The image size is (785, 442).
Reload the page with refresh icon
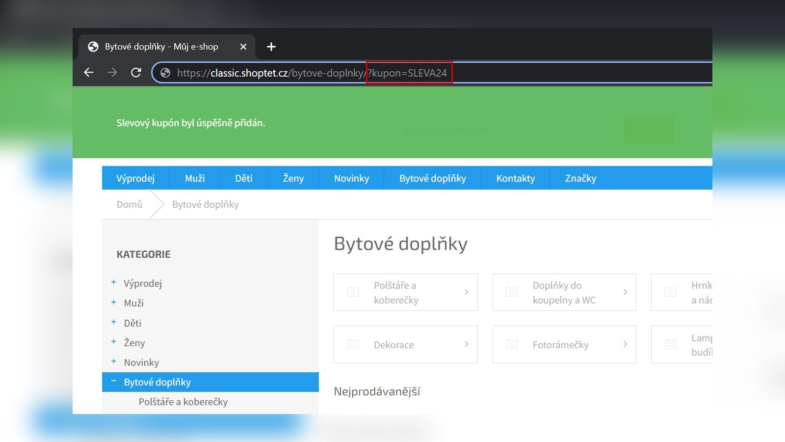136,73
